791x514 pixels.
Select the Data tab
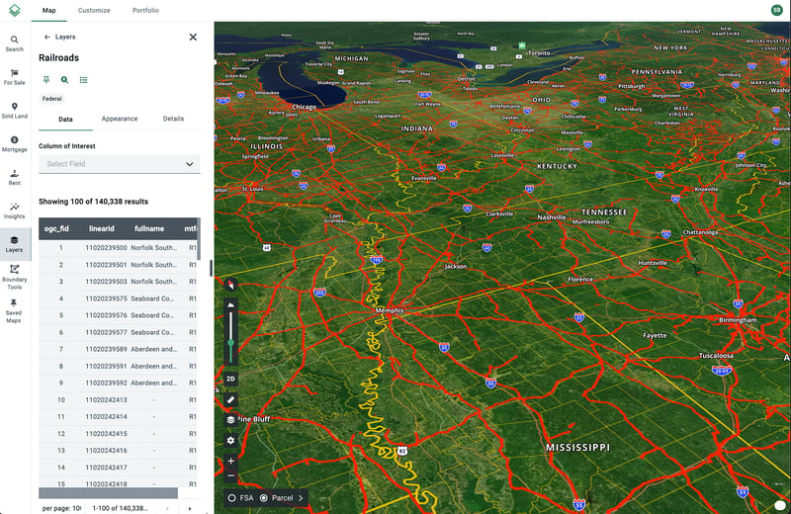[65, 119]
